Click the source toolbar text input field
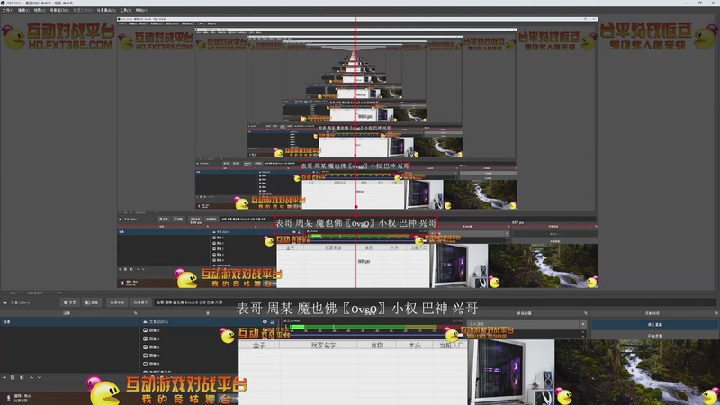 [435, 302]
